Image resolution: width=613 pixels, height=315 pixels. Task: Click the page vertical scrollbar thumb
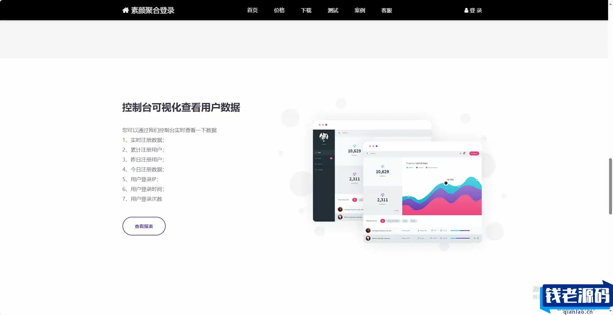pyautogui.click(x=610, y=186)
